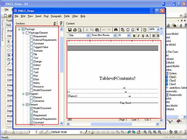The width and height of the screenshot is (187, 140).
Task: Open the Insert menu
Action: click(x=38, y=16)
